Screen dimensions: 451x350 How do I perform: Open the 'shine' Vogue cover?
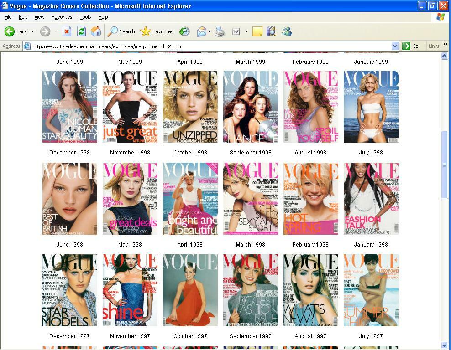130,290
